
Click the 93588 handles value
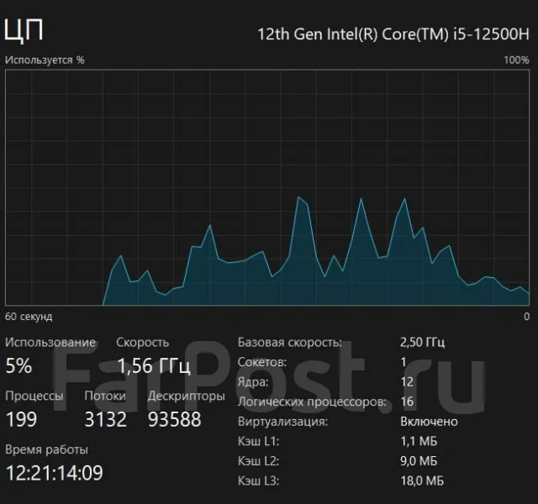(174, 419)
